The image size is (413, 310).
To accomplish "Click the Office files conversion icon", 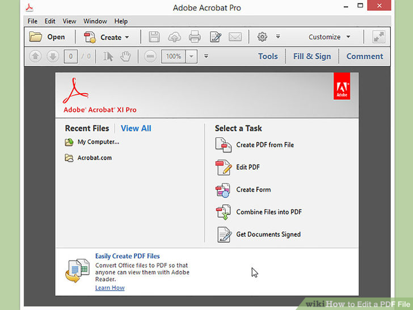I will [x=77, y=270].
